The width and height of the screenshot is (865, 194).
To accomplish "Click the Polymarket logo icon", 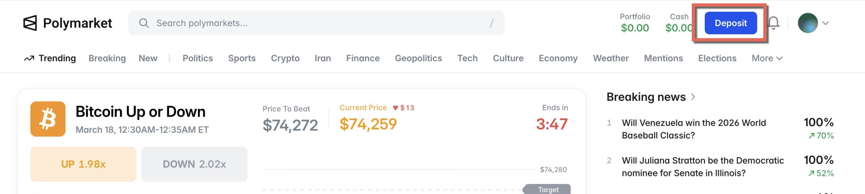I will coord(30,23).
